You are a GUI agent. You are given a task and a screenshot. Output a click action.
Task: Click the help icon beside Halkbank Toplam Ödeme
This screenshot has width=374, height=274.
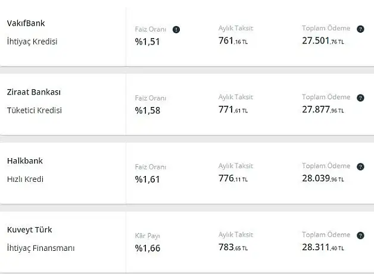pos(360,166)
